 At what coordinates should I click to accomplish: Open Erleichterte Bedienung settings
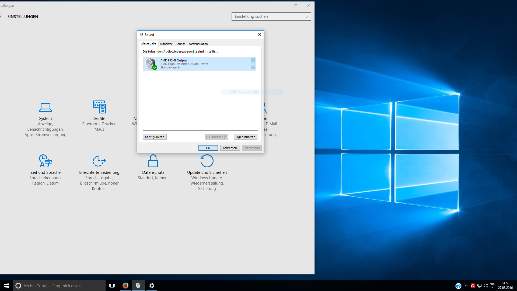click(x=99, y=161)
